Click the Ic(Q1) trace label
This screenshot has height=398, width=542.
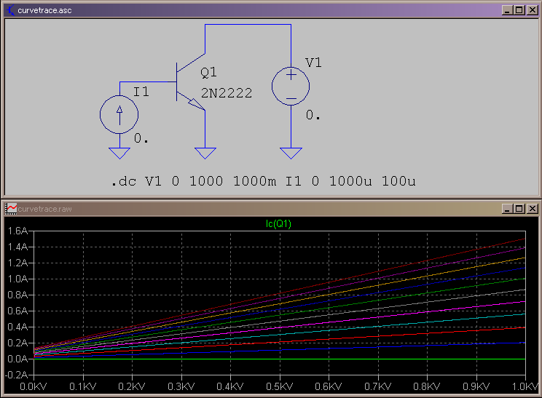click(278, 224)
